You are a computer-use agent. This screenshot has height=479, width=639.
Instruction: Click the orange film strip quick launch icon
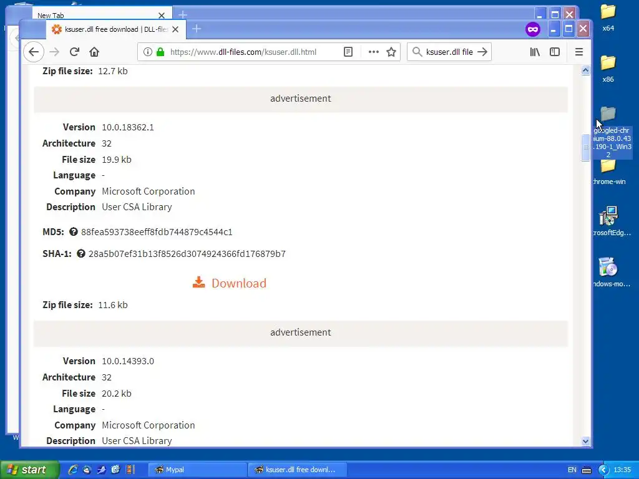(x=130, y=470)
